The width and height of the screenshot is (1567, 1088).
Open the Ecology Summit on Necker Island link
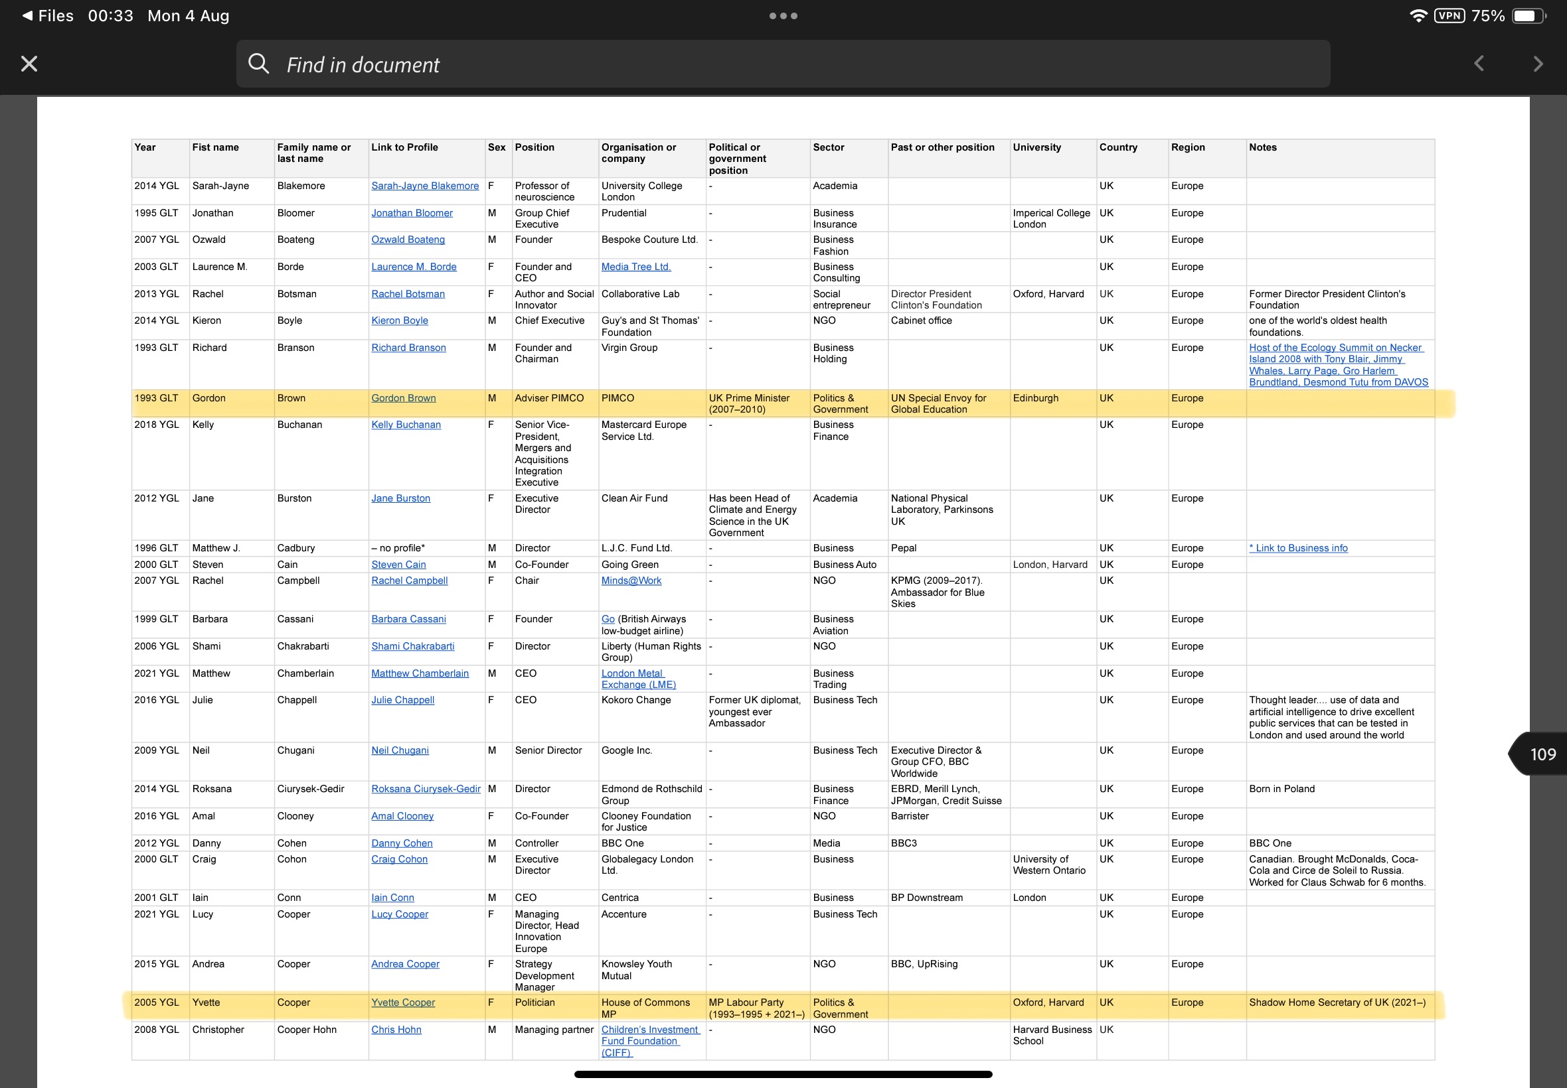tap(1339, 365)
